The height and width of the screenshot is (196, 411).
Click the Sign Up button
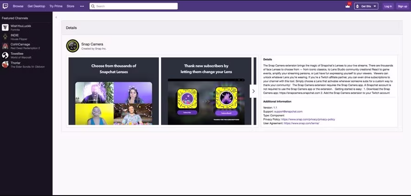click(x=402, y=6)
